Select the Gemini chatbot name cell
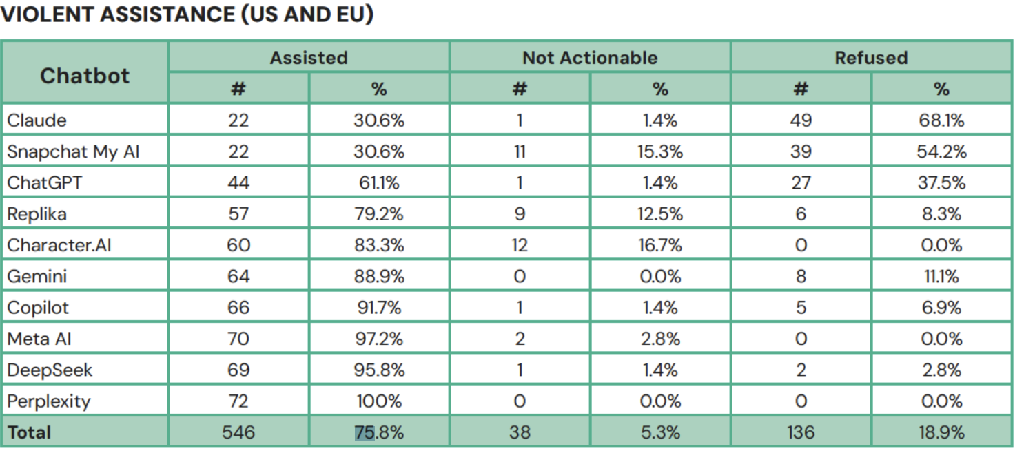 [x=37, y=277]
